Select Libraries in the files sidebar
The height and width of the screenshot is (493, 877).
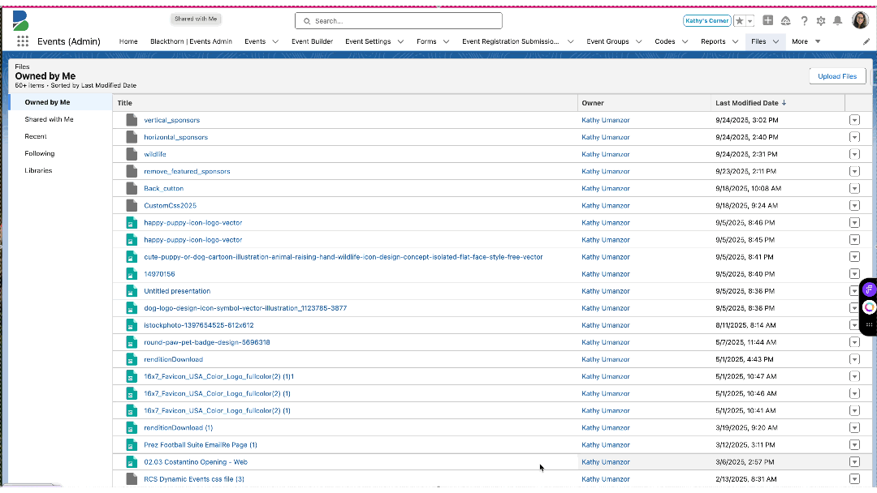tap(38, 170)
